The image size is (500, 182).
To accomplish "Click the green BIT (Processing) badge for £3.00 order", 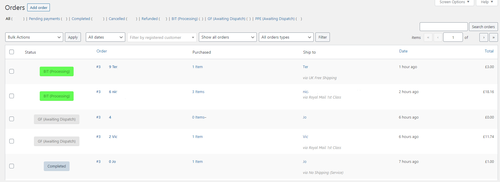I will (x=57, y=72).
